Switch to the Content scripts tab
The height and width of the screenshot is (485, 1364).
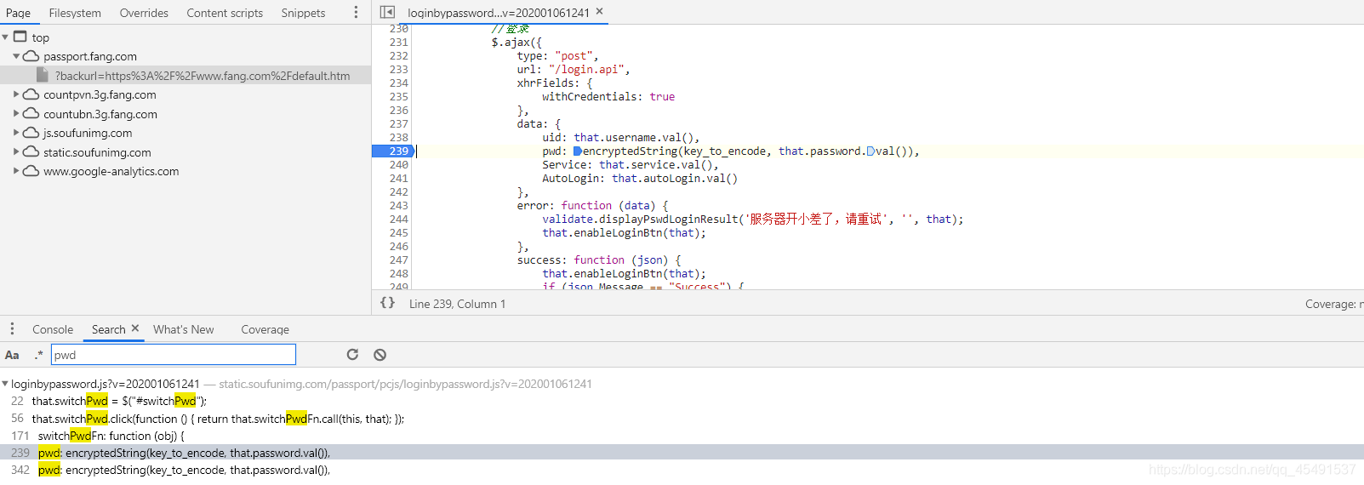point(225,13)
